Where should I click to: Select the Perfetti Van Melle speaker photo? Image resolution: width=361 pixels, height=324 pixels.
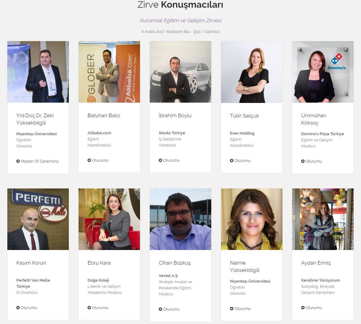click(38, 219)
